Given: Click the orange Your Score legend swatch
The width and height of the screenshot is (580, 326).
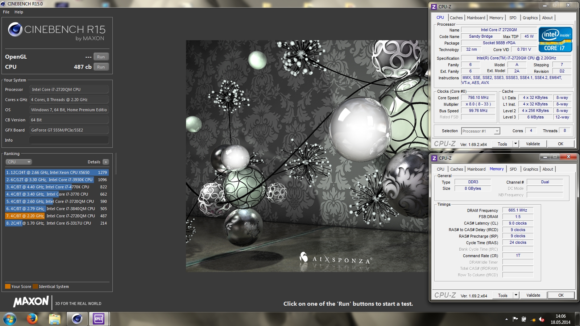Looking at the screenshot, I should point(8,287).
